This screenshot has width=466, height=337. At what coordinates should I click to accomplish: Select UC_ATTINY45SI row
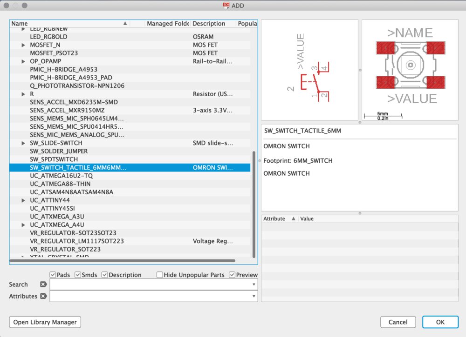tap(130, 208)
